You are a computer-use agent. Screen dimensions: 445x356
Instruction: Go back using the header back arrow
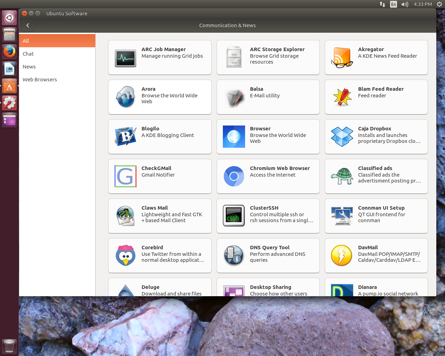click(27, 25)
